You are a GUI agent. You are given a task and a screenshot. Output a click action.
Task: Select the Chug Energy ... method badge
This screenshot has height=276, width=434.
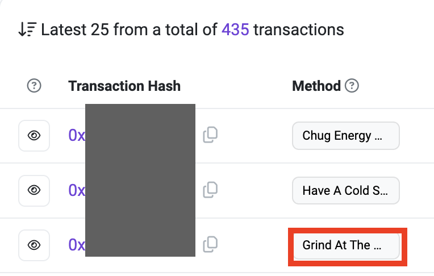click(x=346, y=136)
